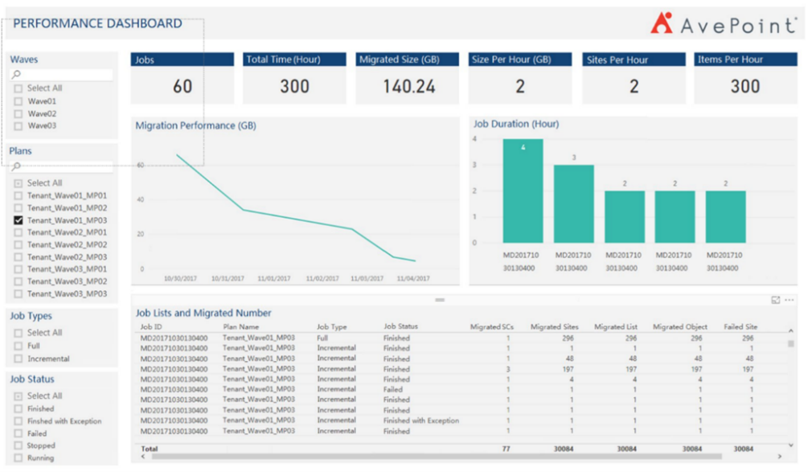Screen dimensions: 812x472
Task: Check the Full job type
Action: [18, 346]
